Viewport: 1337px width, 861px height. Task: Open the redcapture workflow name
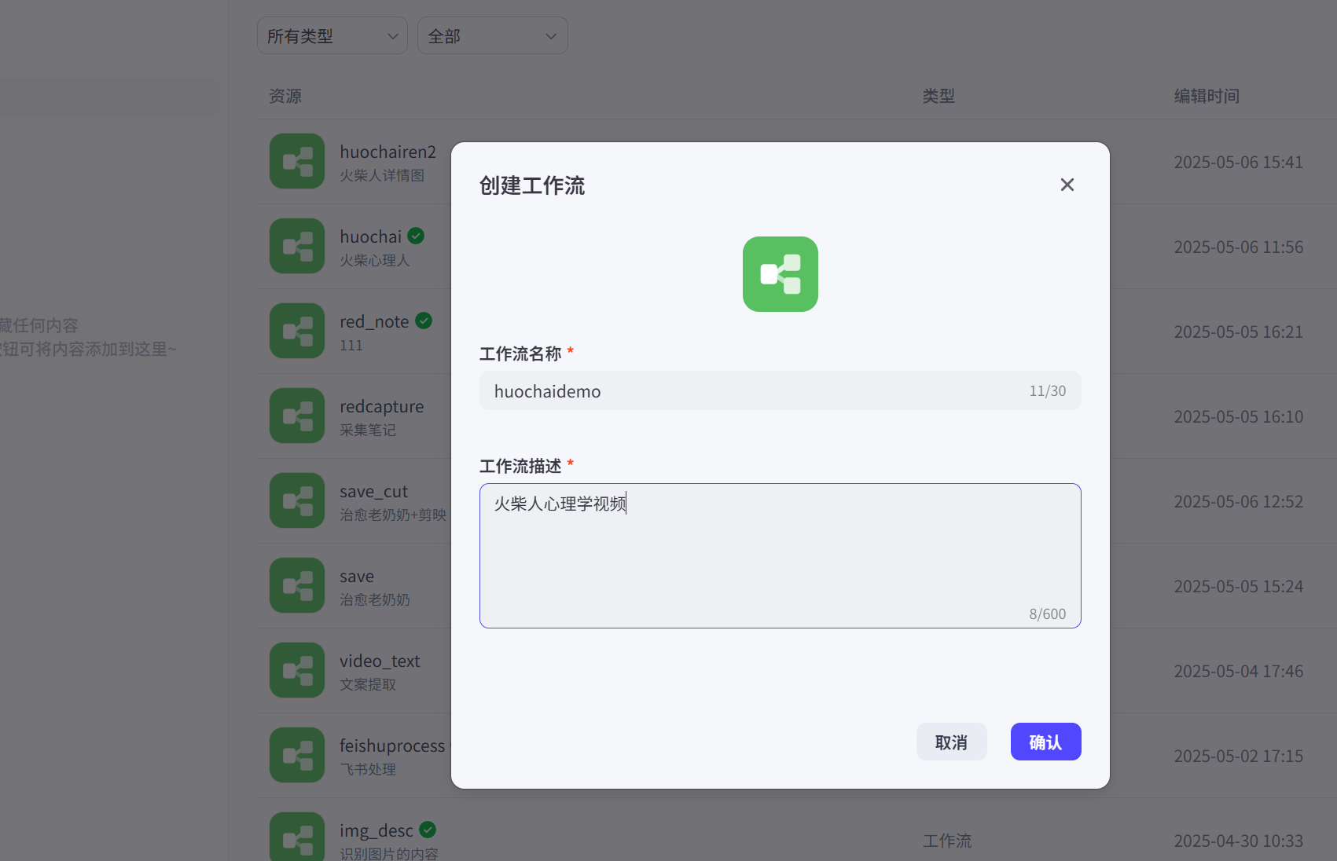(x=381, y=406)
